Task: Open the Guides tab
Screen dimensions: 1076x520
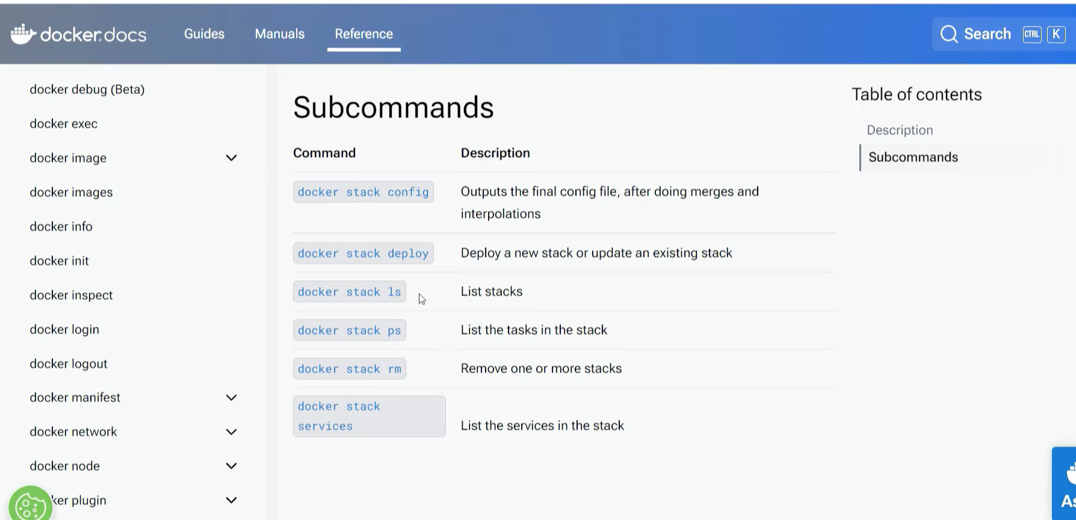Action: tap(204, 34)
